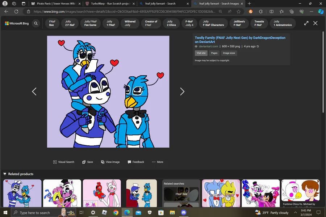Close the Bing image detail view

[315, 23]
